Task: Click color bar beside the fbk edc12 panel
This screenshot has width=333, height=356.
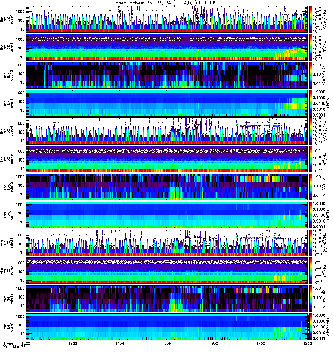Action: 311,299
